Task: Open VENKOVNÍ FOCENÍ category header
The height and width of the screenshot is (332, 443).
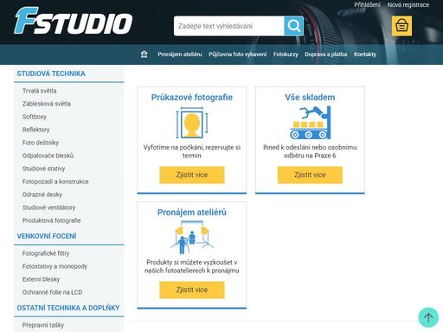Action: pyautogui.click(x=47, y=236)
